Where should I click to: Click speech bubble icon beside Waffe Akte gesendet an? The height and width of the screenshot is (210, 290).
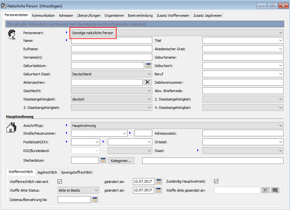[275, 190]
